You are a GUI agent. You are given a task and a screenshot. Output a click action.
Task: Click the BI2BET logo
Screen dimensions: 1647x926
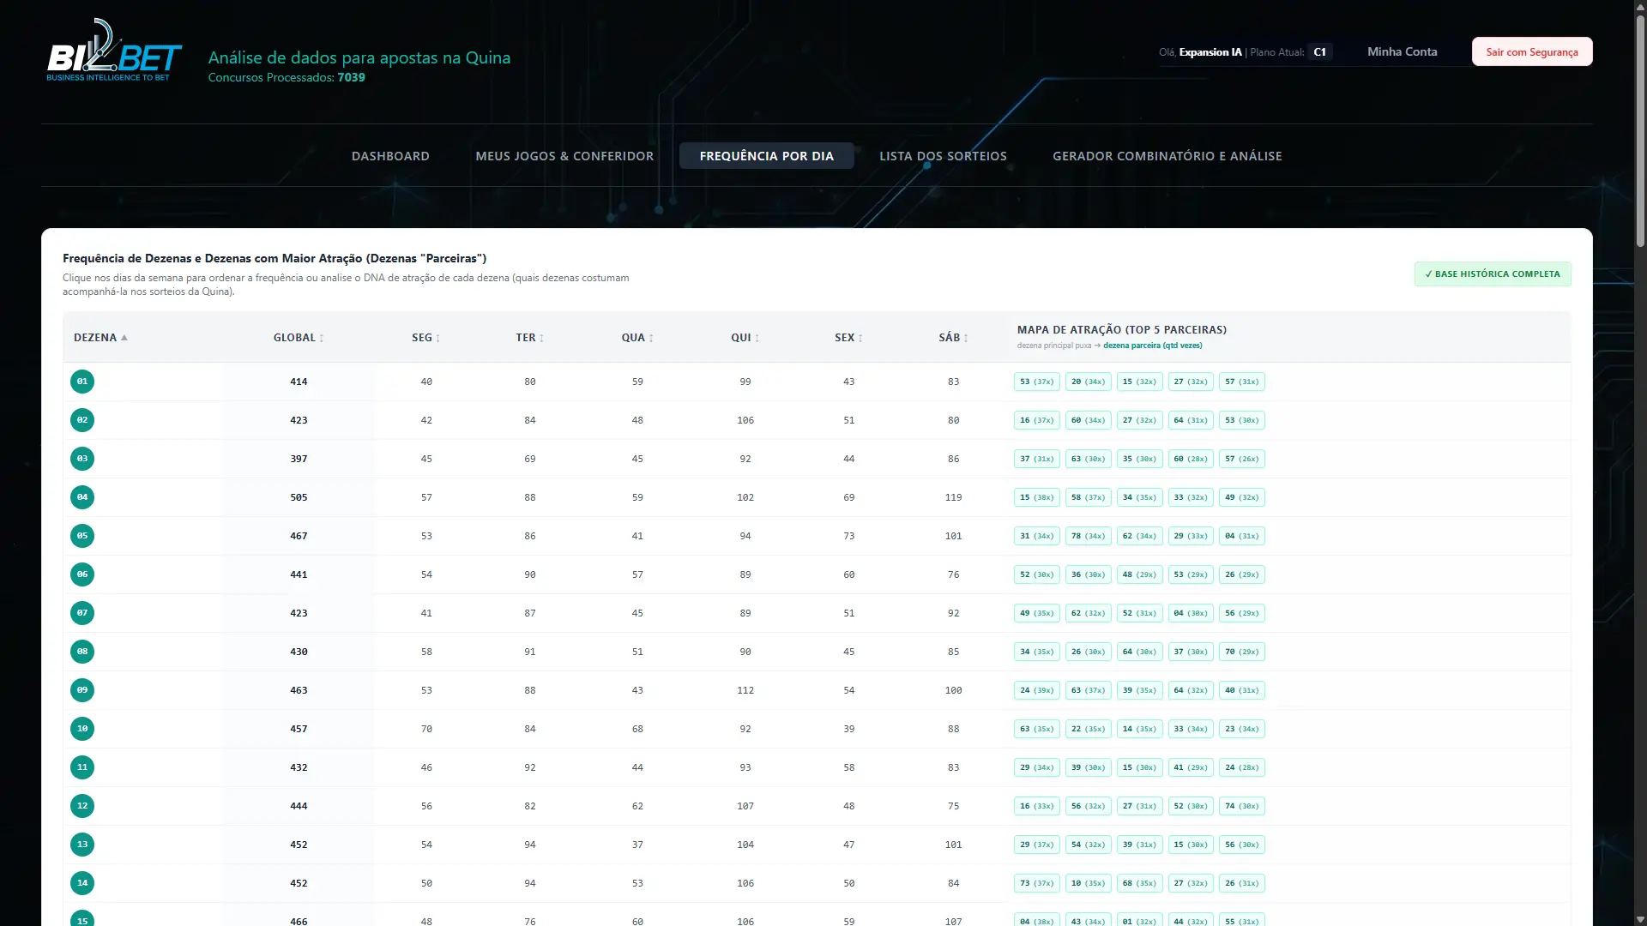[x=114, y=51]
